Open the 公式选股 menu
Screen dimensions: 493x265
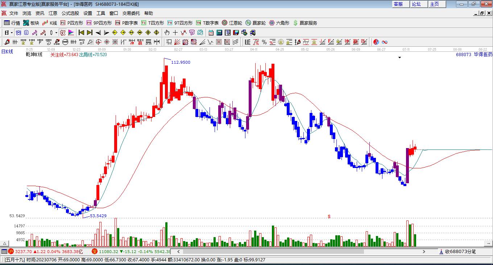point(70,13)
